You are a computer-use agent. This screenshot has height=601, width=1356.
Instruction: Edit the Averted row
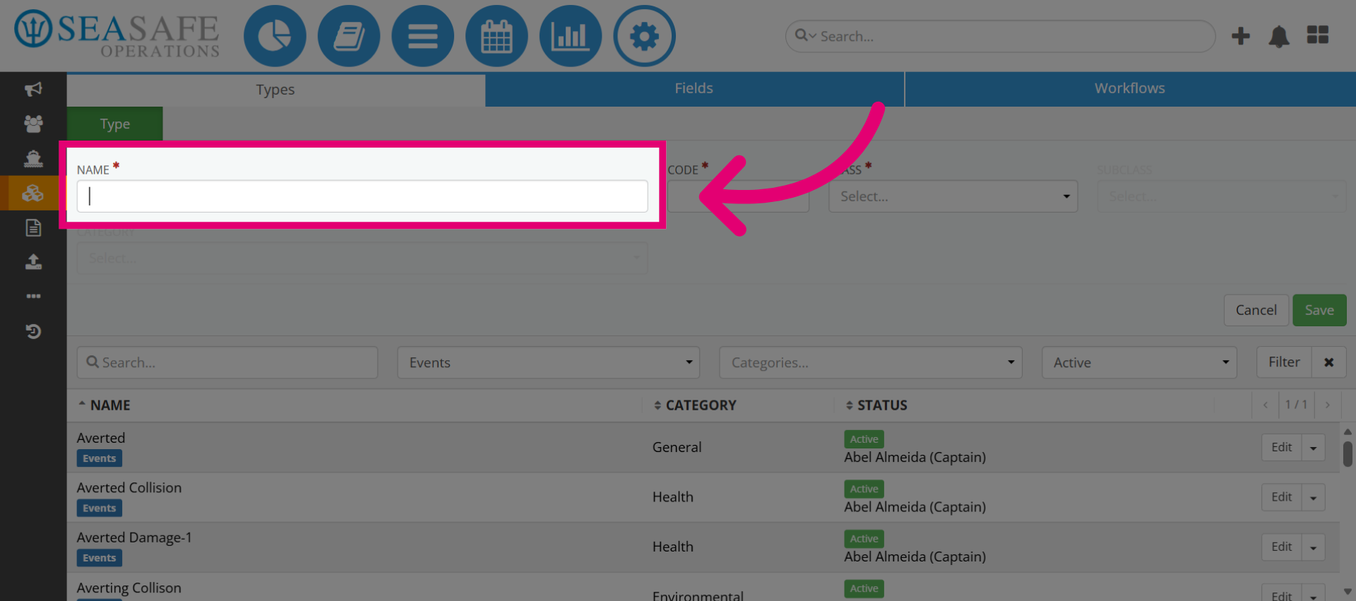[x=1281, y=448]
